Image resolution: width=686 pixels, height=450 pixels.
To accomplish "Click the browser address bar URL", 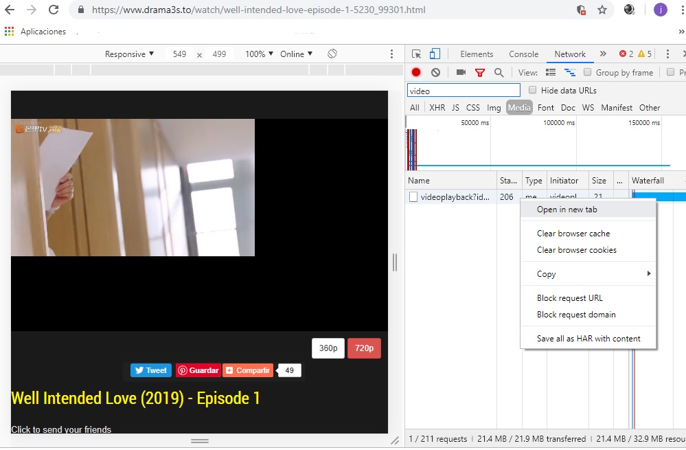I will pyautogui.click(x=259, y=10).
